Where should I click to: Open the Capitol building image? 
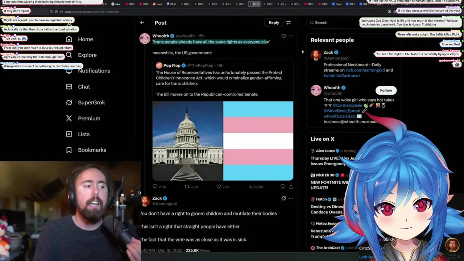(187, 141)
